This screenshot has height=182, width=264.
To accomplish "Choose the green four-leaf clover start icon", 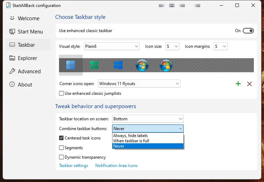I will point(94,65).
